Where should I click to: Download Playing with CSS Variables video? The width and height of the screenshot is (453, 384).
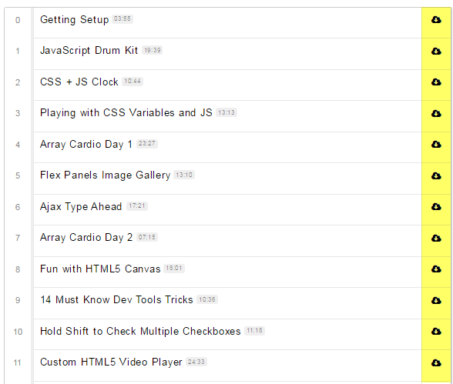pyautogui.click(x=436, y=113)
